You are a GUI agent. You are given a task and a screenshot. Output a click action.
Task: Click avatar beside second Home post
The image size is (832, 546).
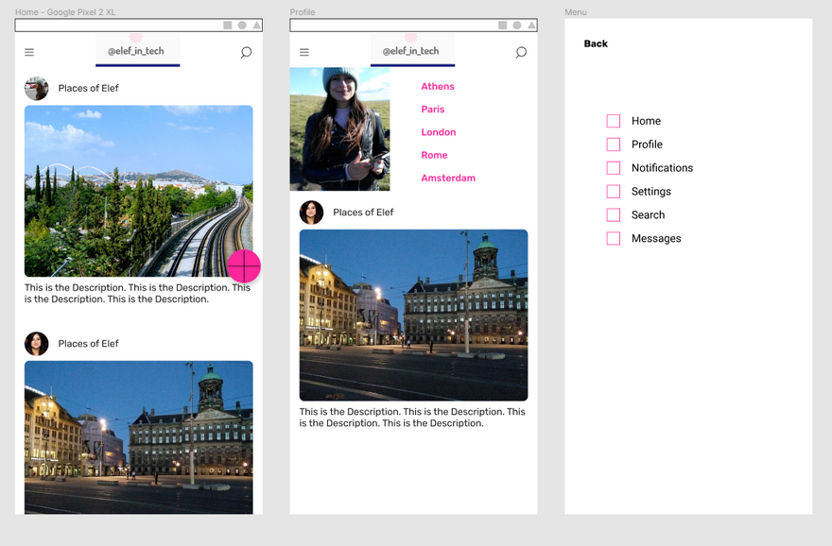point(37,344)
